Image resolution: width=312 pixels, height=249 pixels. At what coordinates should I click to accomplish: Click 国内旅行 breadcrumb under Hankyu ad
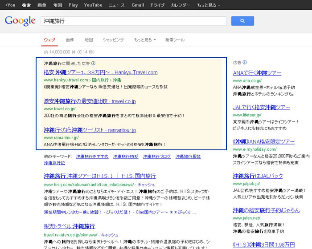[100, 80]
